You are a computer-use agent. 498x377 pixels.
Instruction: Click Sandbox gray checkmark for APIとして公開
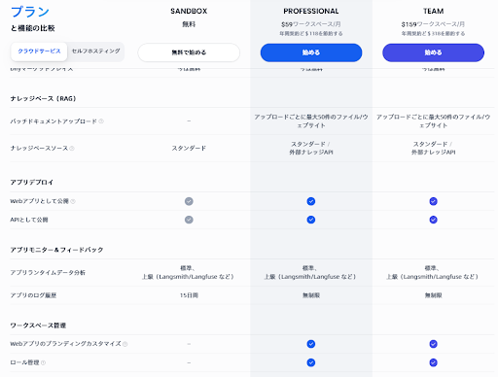tap(189, 220)
